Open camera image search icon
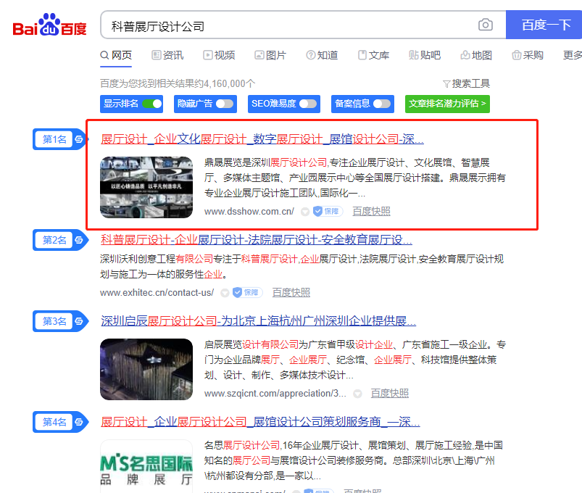 [x=485, y=25]
